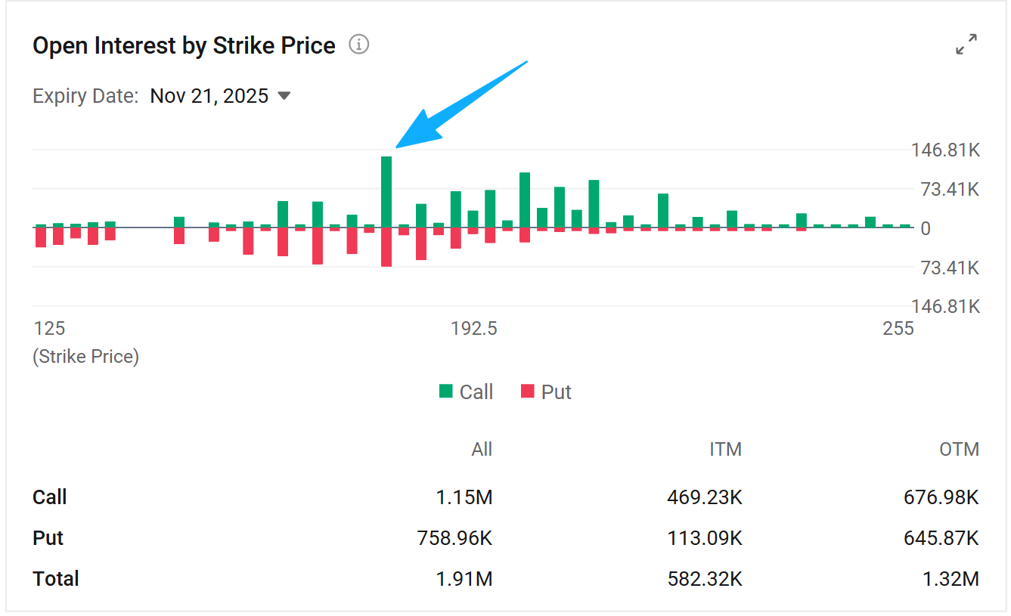Expand the chart to full screen
Image resolution: width=1011 pixels, height=616 pixels.
[966, 44]
